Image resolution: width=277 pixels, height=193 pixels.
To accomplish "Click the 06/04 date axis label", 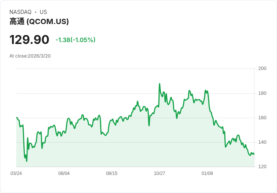I will (x=64, y=173).
